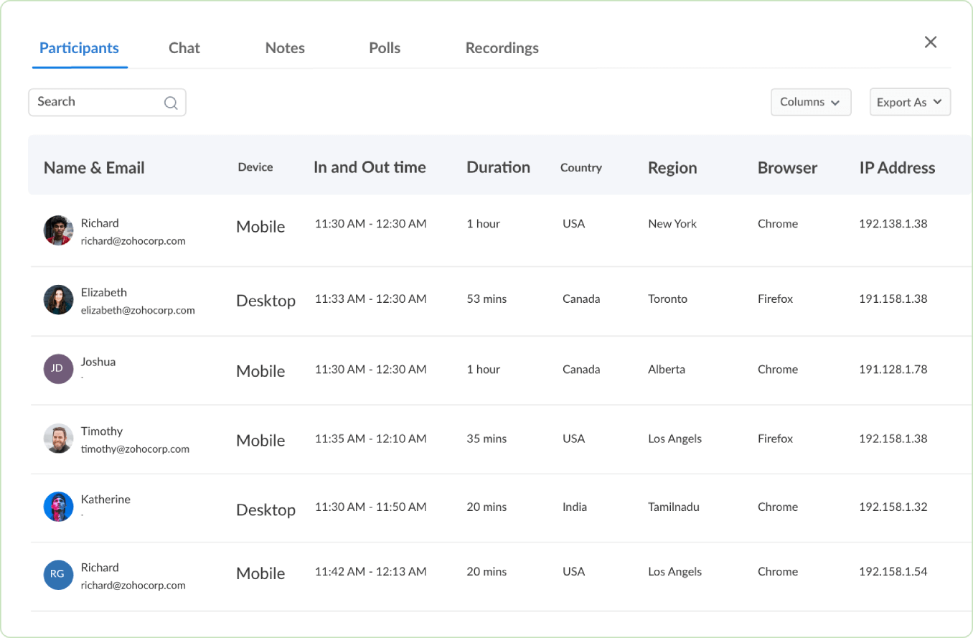This screenshot has height=638, width=973.
Task: Click the search magnifier icon
Action: [x=171, y=103]
